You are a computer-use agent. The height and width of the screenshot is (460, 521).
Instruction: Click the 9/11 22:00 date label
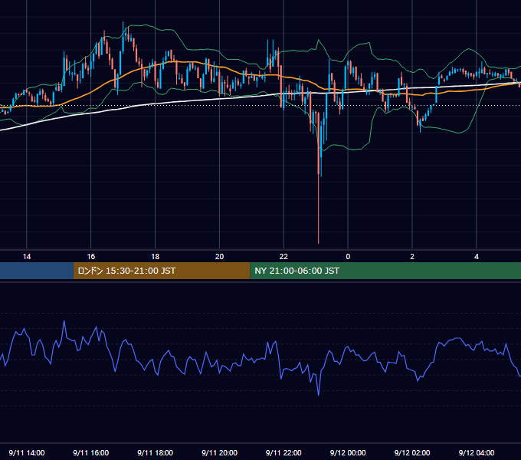(283, 452)
